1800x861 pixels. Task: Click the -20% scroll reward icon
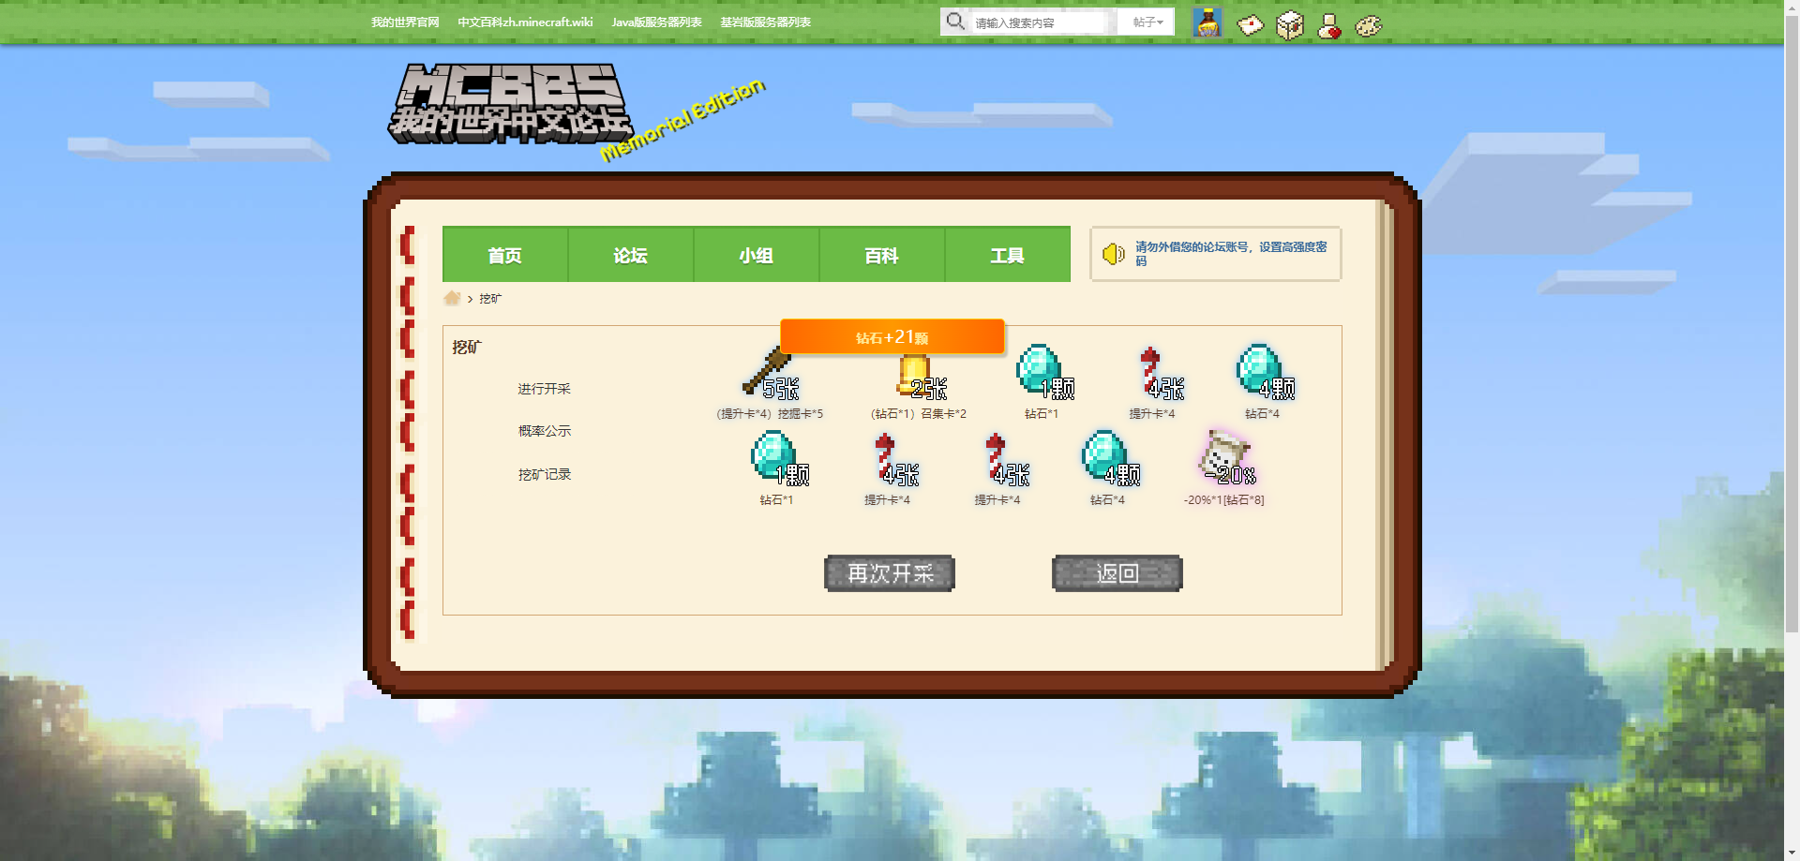click(1225, 457)
